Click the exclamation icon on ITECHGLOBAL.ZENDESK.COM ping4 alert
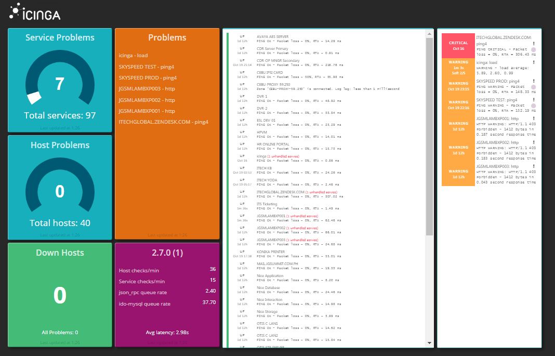555x356 pixels. 533,43
